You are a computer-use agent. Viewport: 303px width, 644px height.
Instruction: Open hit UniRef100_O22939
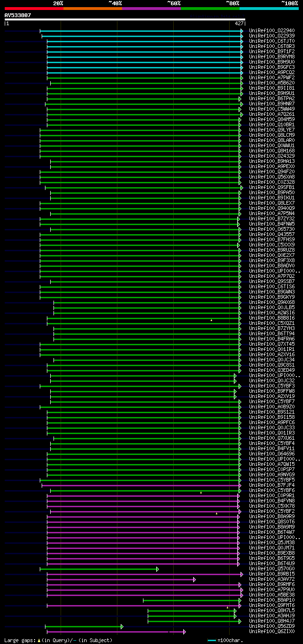tap(272, 36)
